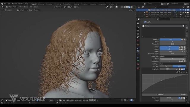Open the Modifier properties wrench tab
This screenshot has height=107, width=190.
[x=138, y=48]
